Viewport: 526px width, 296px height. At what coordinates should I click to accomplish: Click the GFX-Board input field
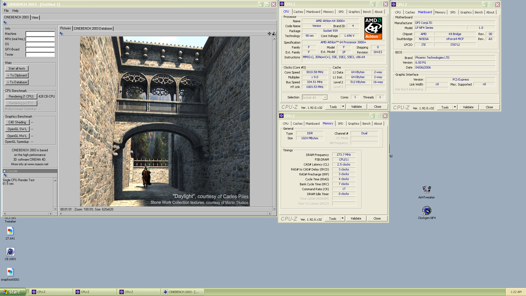tap(40, 49)
